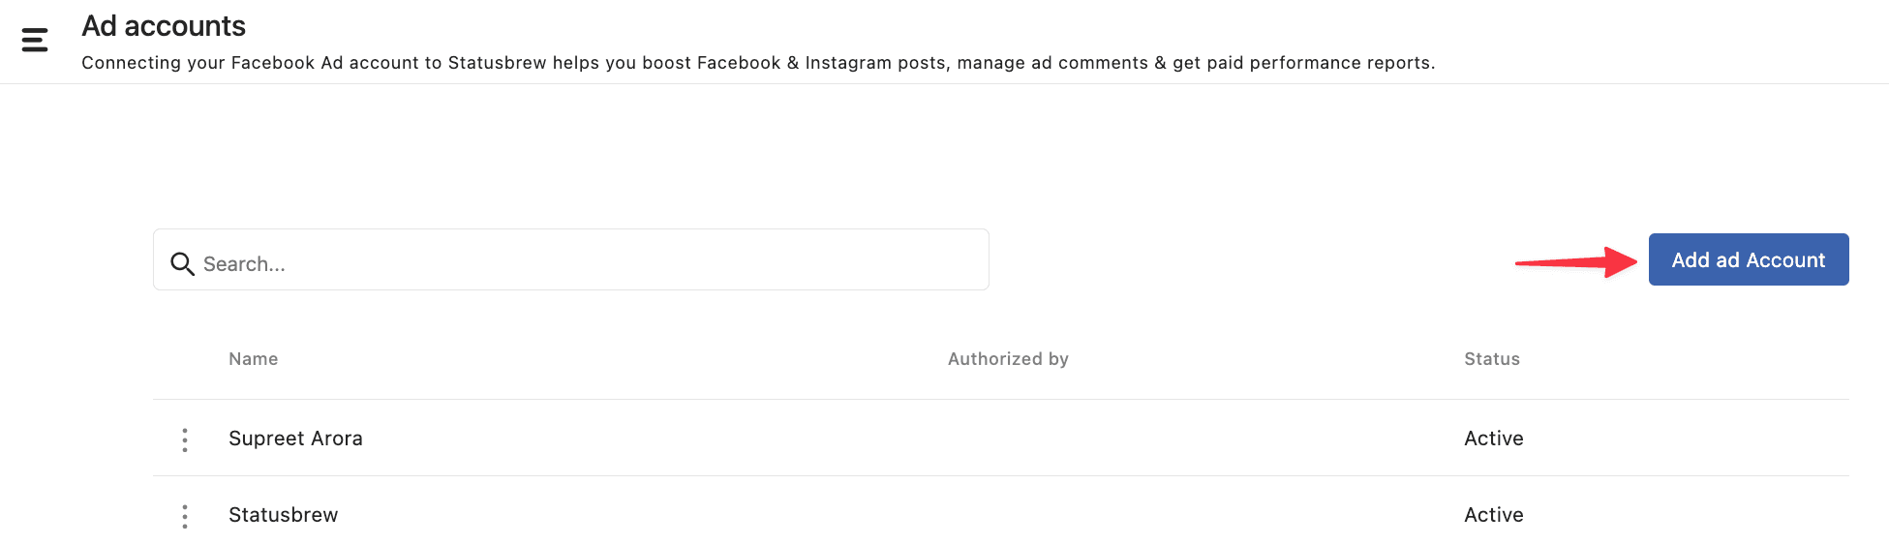Click the red arrow annotation
1889x545 pixels.
[1576, 261]
